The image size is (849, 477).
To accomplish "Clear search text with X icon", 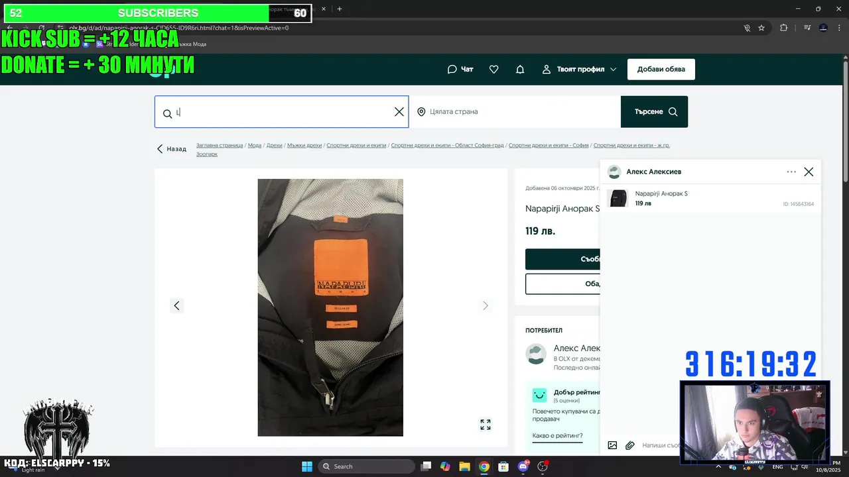I will (x=399, y=112).
